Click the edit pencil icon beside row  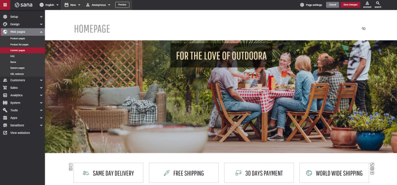[372, 165]
